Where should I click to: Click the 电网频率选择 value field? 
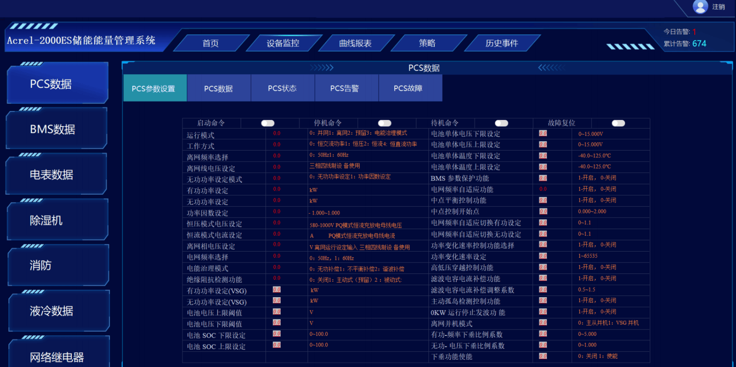277,256
